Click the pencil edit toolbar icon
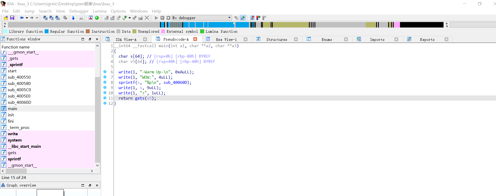Viewport: 496px width, 196px height. [141, 18]
